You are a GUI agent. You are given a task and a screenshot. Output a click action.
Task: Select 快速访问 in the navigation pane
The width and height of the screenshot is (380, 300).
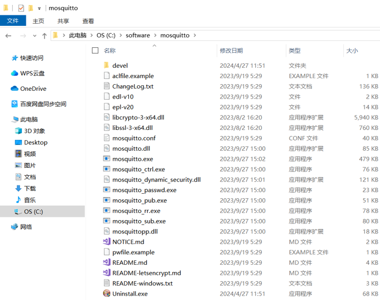click(x=32, y=58)
